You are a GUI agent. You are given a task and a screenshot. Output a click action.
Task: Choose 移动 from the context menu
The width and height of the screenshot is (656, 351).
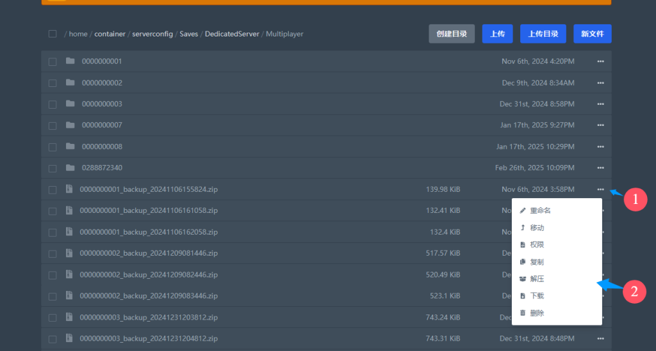point(537,228)
